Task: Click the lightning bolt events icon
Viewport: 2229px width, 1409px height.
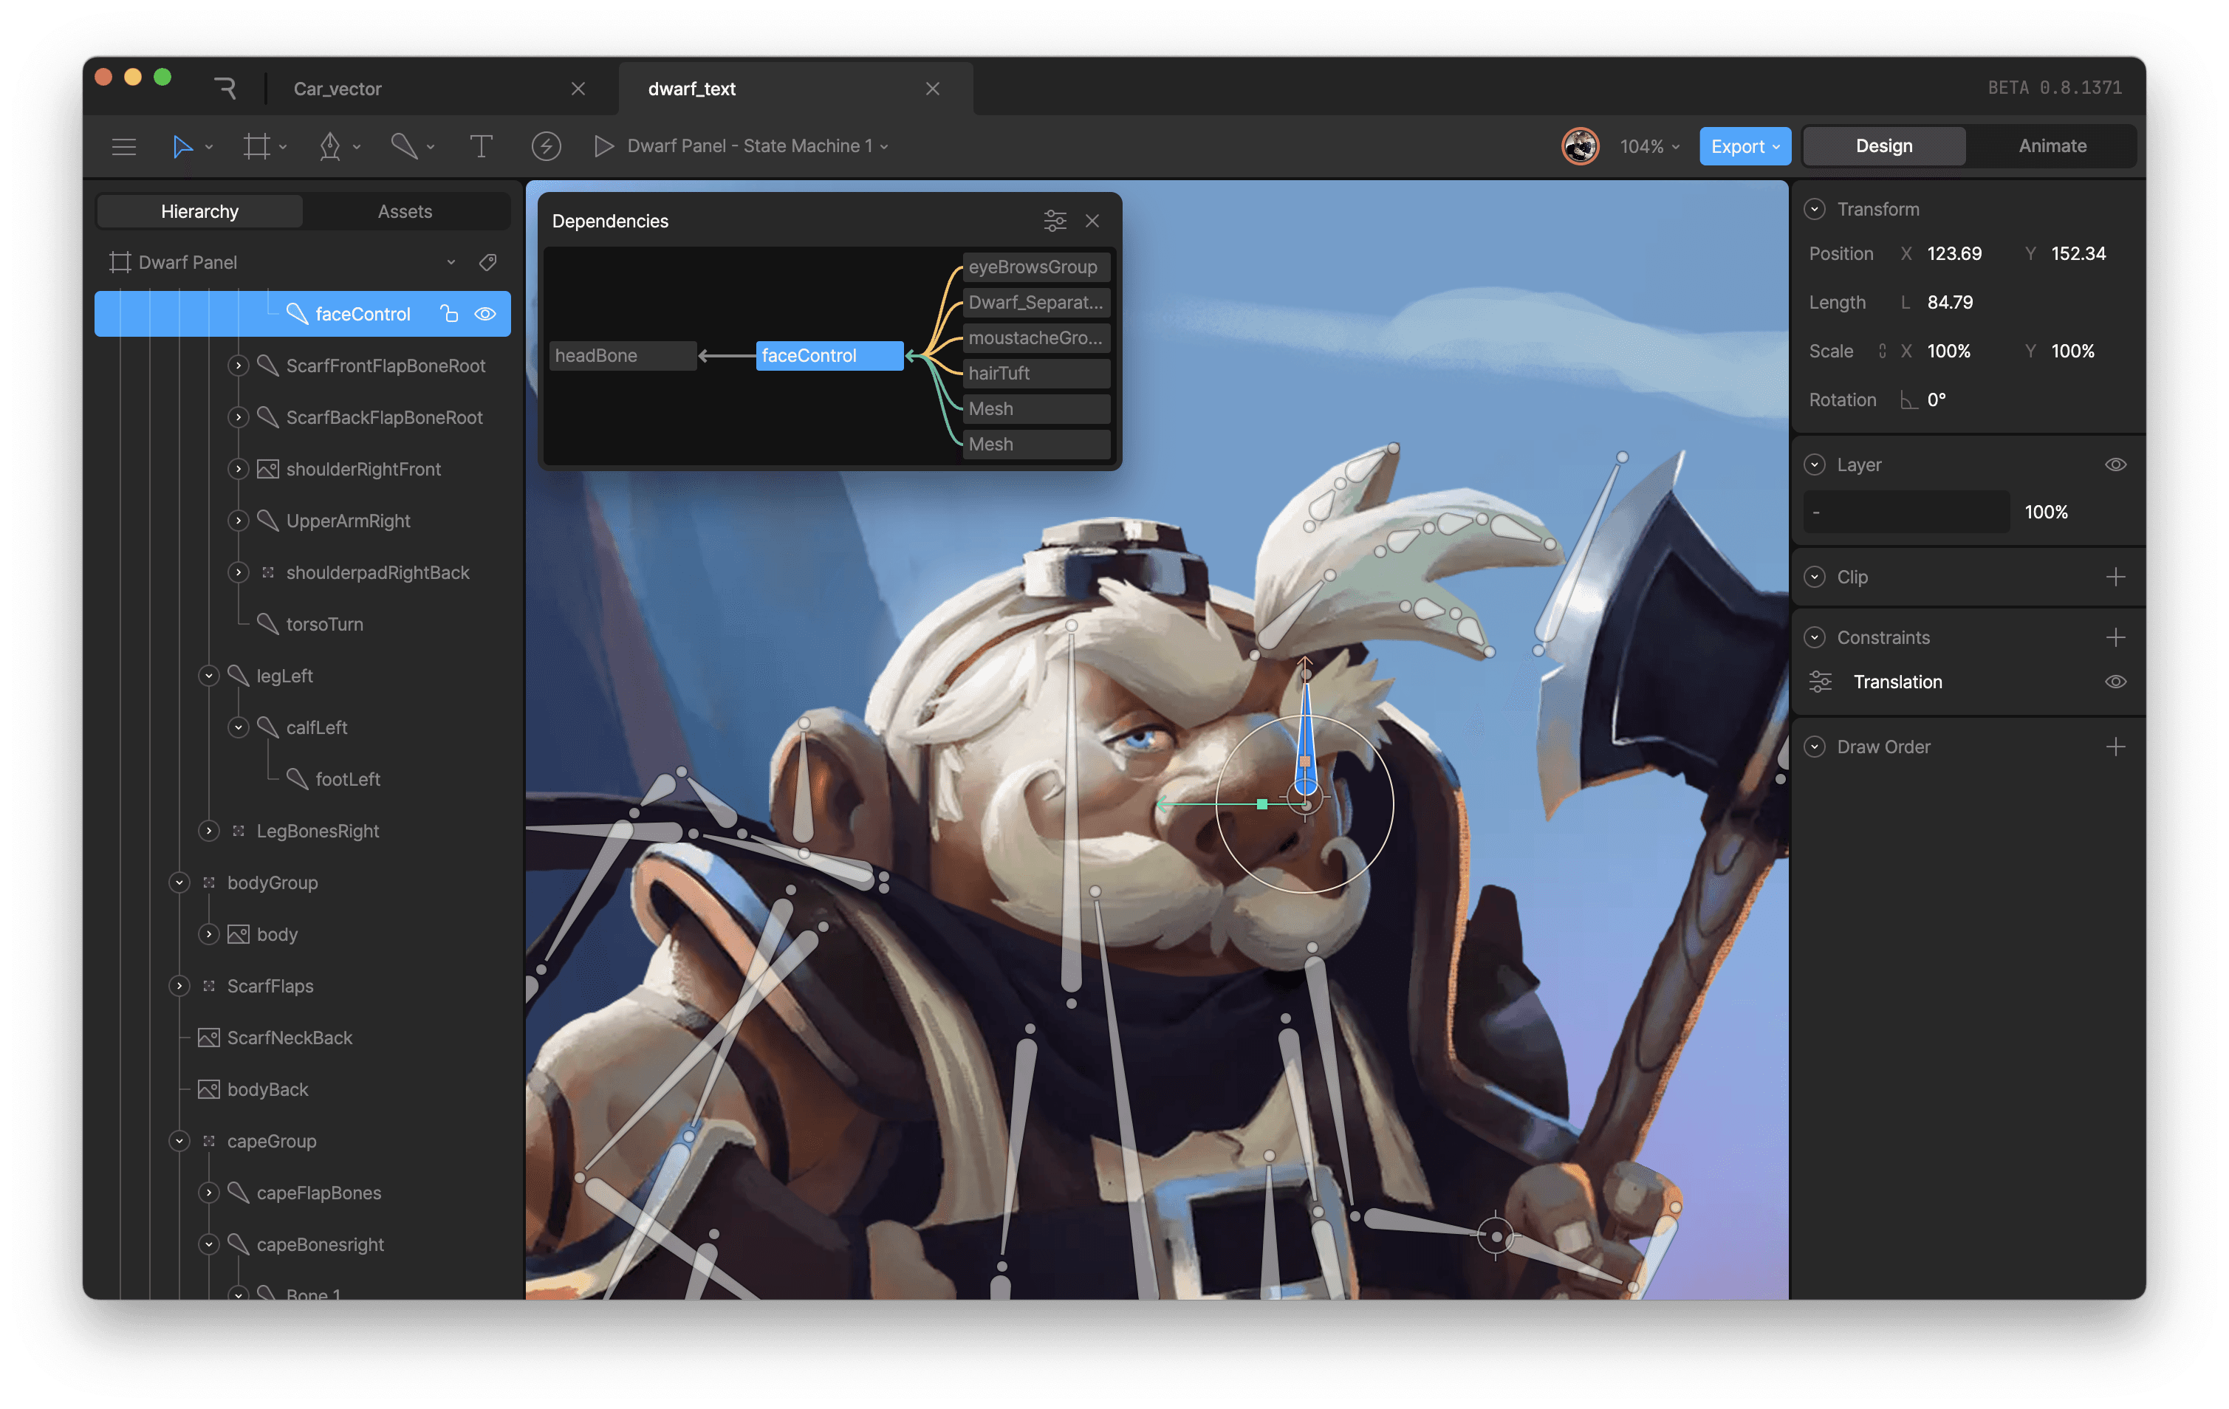Action: click(546, 146)
